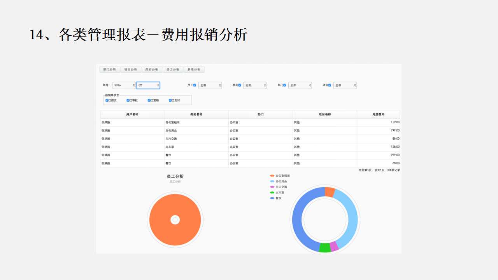Uncheck the 已提交 status checkbox
The height and width of the screenshot is (280, 498).
107,100
